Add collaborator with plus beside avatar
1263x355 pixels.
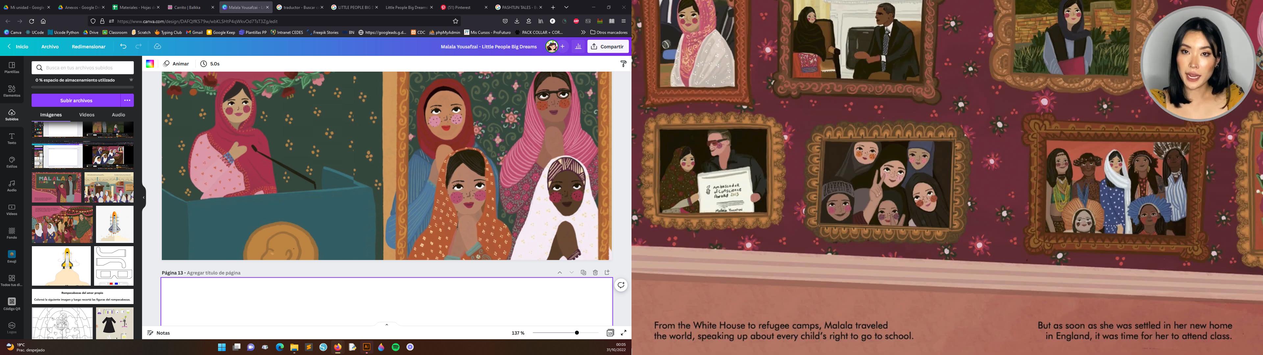pyautogui.click(x=562, y=47)
